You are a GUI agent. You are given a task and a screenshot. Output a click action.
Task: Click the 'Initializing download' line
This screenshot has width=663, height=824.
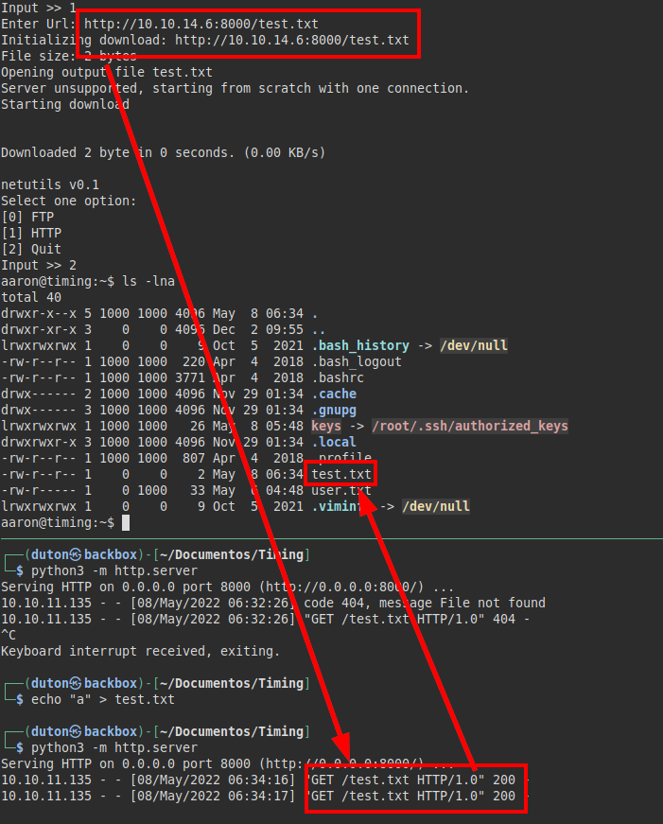click(x=205, y=40)
